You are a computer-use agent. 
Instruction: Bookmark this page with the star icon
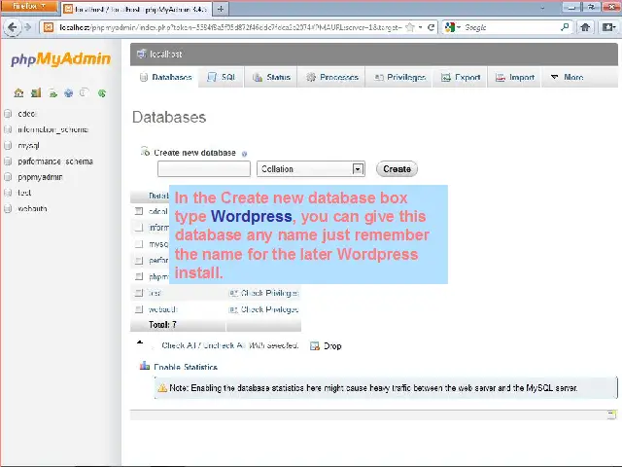tap(410, 27)
